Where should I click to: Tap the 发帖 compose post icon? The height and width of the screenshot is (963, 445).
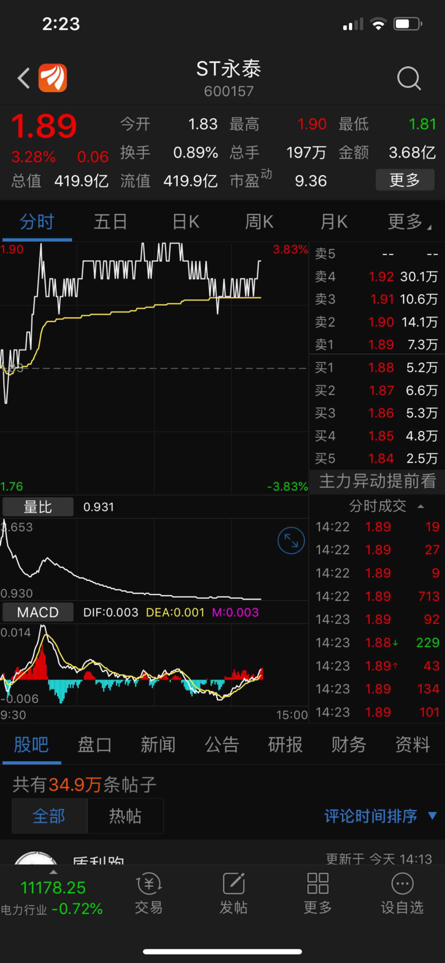tap(233, 894)
